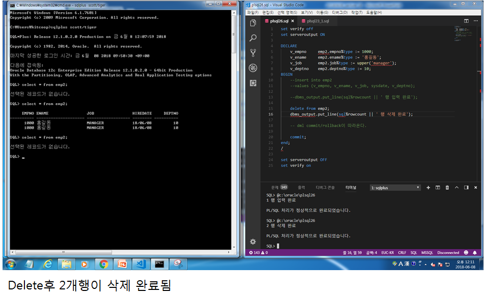Viewport: 484px width, 295px height.
Task: Switch to the 터미널 panel tab
Action: point(351,187)
